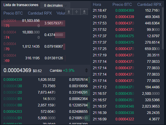Show only buy orders with down-arrow icon
The height and width of the screenshot is (125, 166).
pyautogui.click(x=84, y=12)
